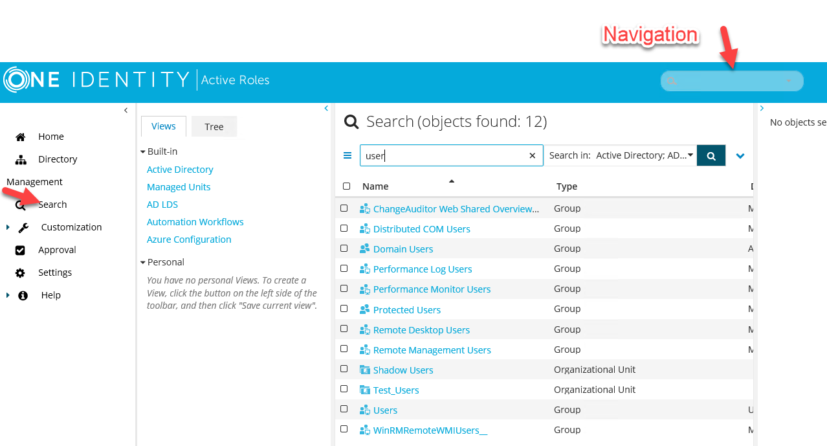This screenshot has width=827, height=446.
Task: Switch to the Tree tab
Action: (x=214, y=127)
